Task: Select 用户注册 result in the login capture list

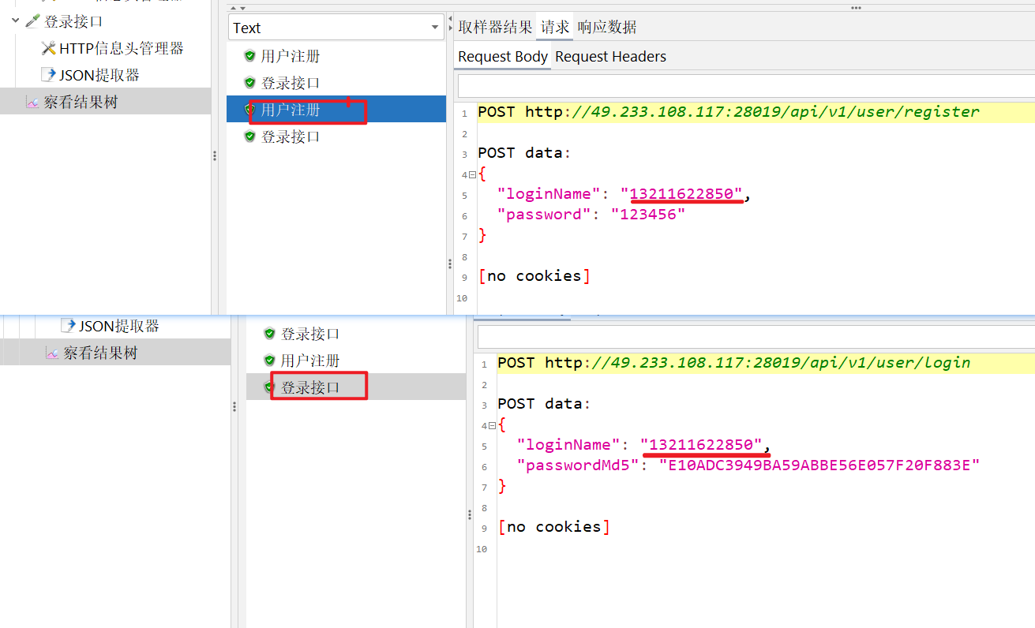Action: point(310,361)
